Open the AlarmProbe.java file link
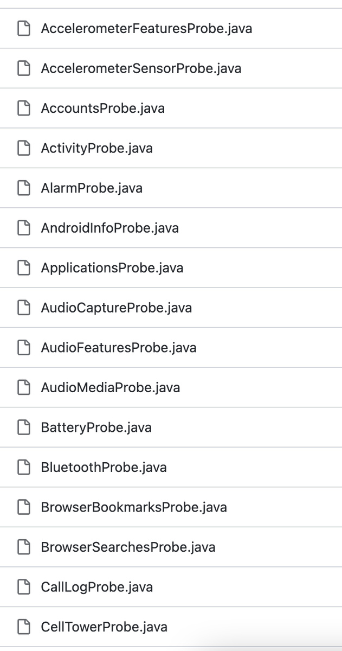The width and height of the screenshot is (342, 651). [x=92, y=188]
